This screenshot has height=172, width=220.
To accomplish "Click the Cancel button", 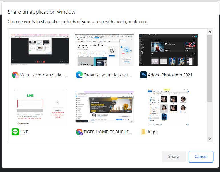I will (201, 157).
